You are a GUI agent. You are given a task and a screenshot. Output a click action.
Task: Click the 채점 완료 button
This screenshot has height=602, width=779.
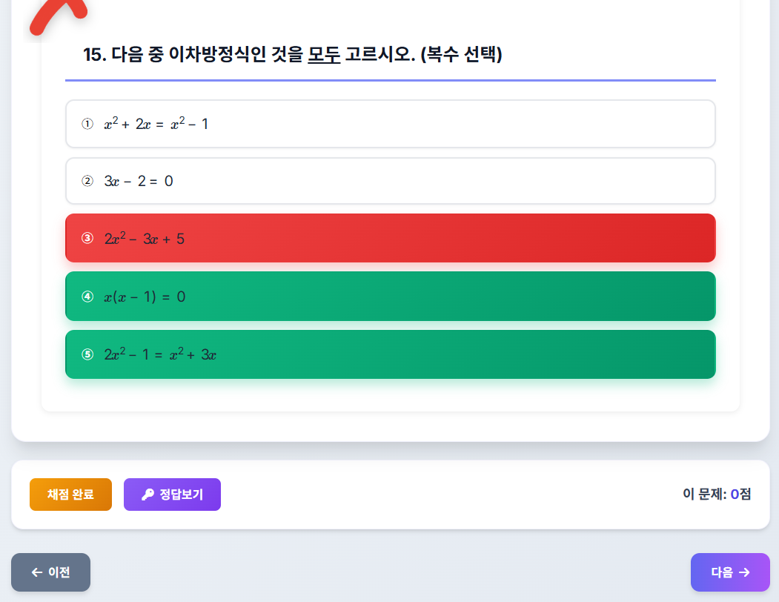click(x=70, y=494)
